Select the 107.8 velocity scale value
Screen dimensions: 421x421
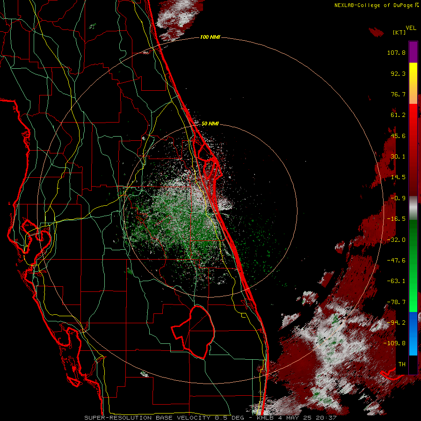(396, 52)
